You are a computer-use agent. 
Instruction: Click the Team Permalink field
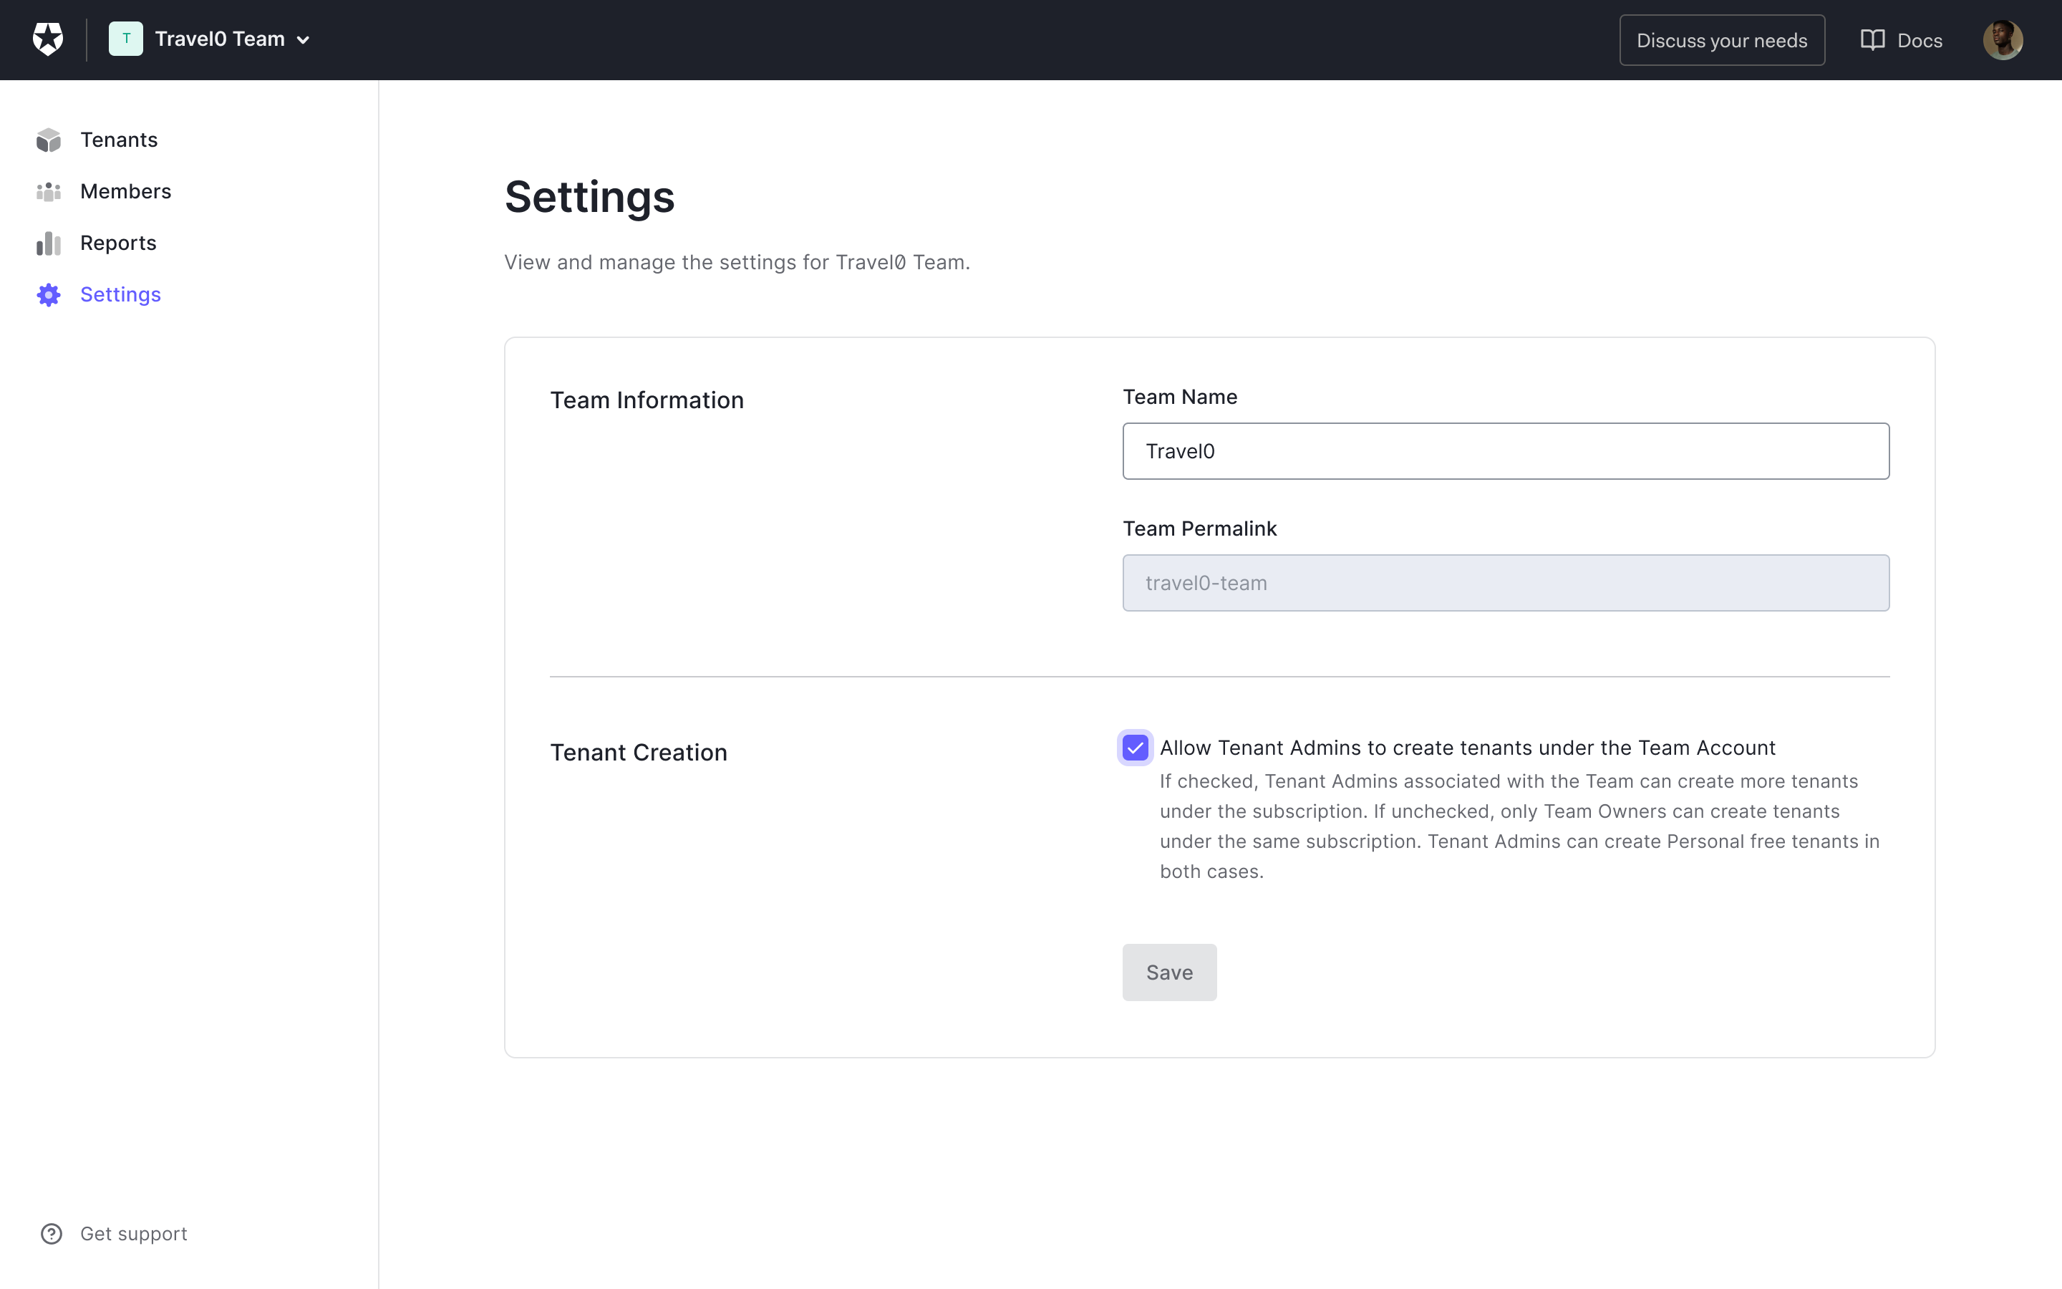(x=1505, y=582)
